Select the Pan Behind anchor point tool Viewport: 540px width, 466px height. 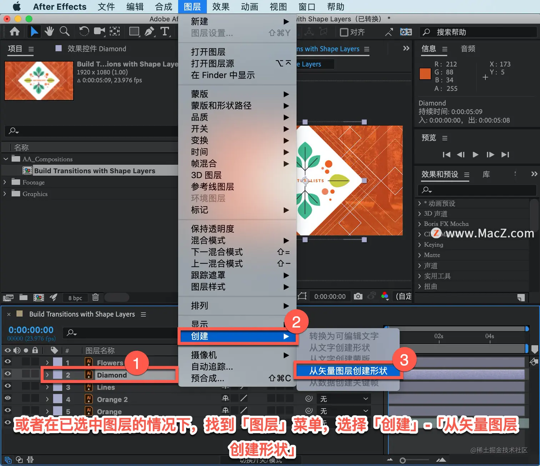[x=115, y=31]
